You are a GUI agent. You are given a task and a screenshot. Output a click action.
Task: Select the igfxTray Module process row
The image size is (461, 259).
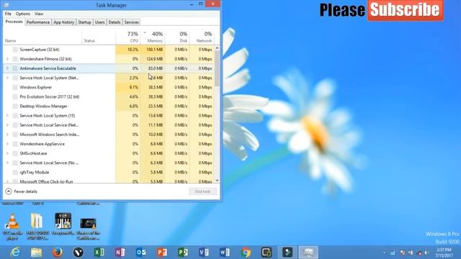[109, 172]
